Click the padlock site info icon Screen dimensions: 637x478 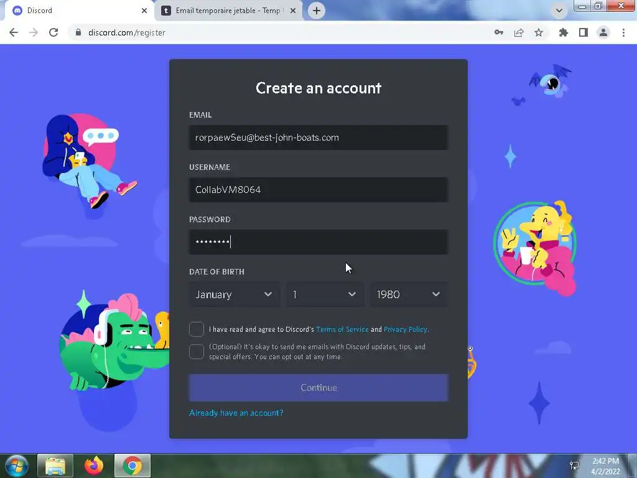point(78,32)
